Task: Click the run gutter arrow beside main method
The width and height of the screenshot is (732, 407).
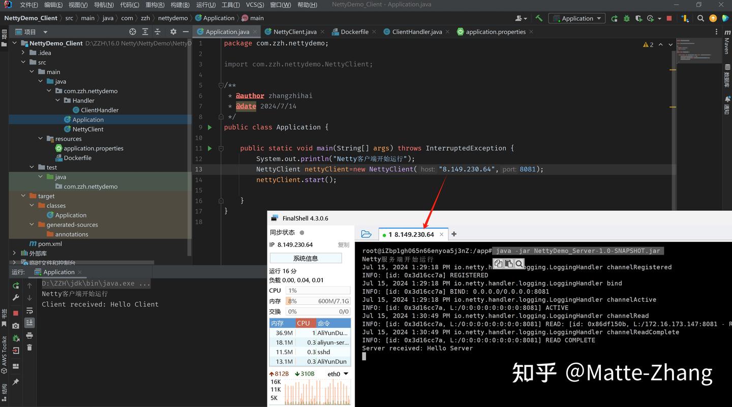Action: point(209,148)
